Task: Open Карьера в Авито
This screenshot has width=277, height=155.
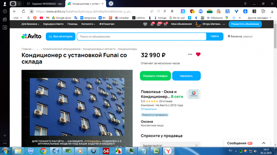Action: click(x=53, y=24)
